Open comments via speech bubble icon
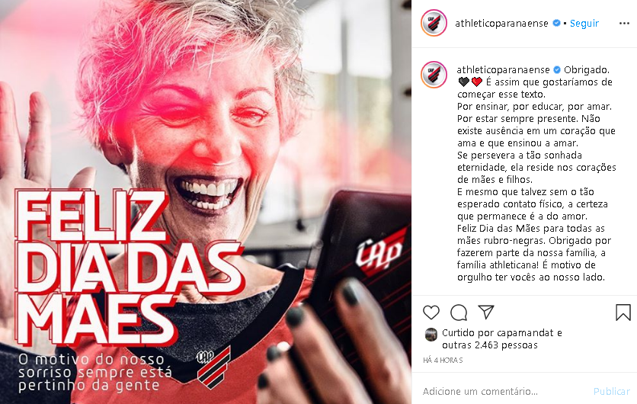Screen dimensions: 637x404 pos(459,313)
